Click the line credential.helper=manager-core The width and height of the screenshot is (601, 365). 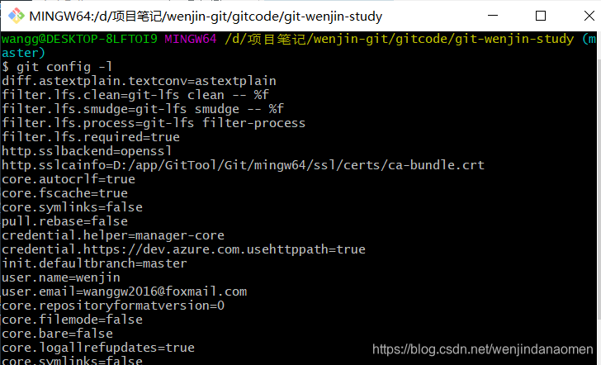[113, 235]
